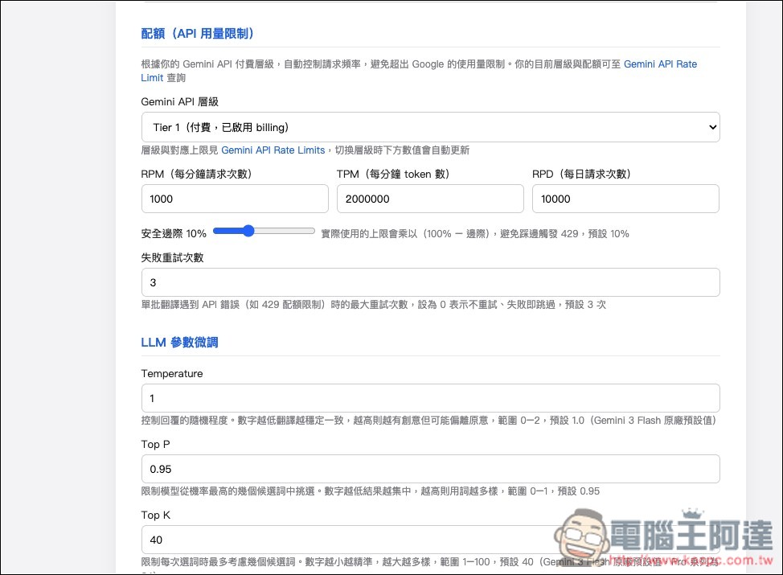Click the crown icon above 電腦王阿達 text
Screen dimensions: 783x575
click(691, 512)
